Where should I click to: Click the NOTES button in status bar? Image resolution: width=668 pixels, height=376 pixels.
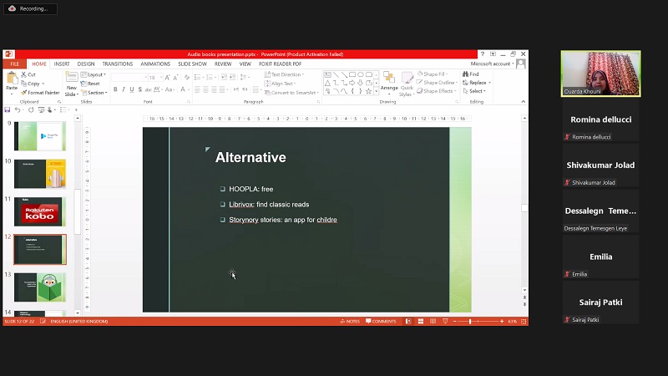click(x=351, y=321)
